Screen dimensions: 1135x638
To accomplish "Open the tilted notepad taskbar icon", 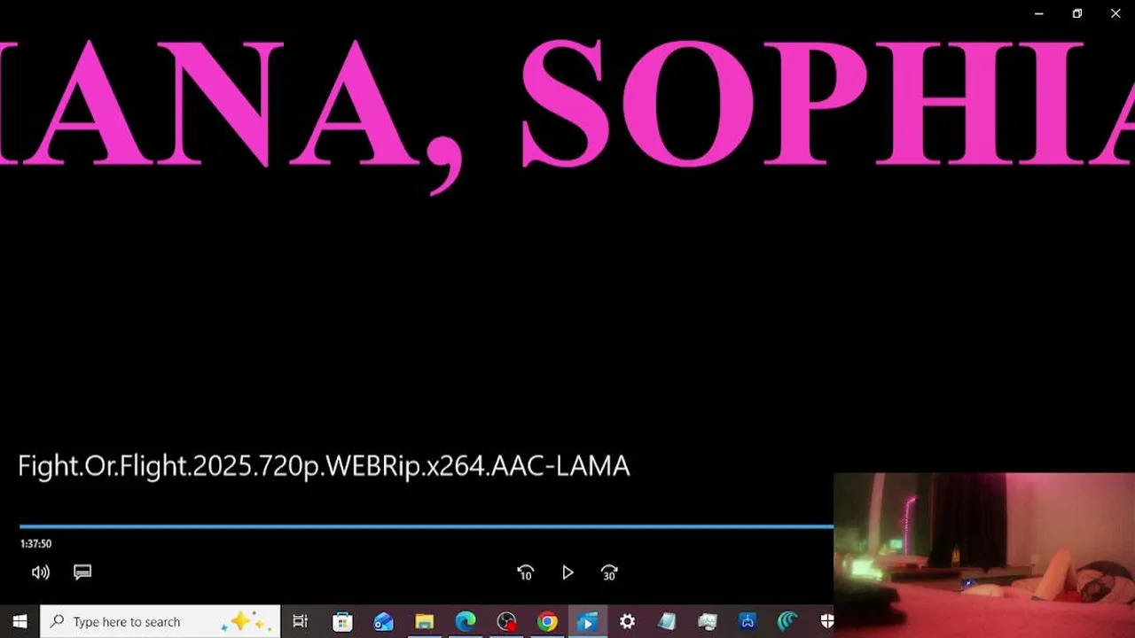I will pyautogui.click(x=667, y=621).
